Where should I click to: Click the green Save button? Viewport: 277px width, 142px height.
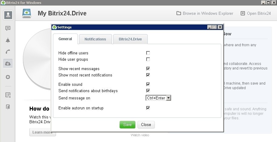click(x=127, y=124)
